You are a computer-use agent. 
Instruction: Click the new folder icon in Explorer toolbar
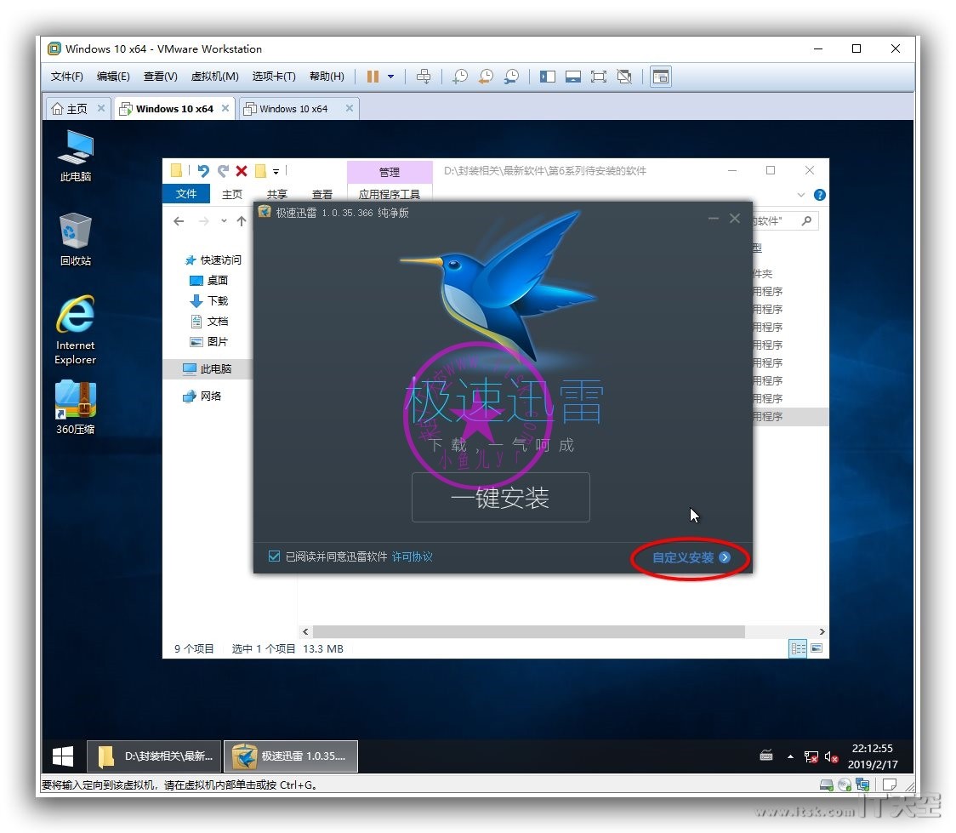(x=260, y=171)
